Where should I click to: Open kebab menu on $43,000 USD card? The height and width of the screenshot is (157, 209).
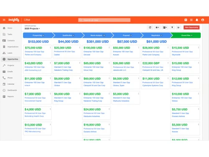tap(50, 63)
